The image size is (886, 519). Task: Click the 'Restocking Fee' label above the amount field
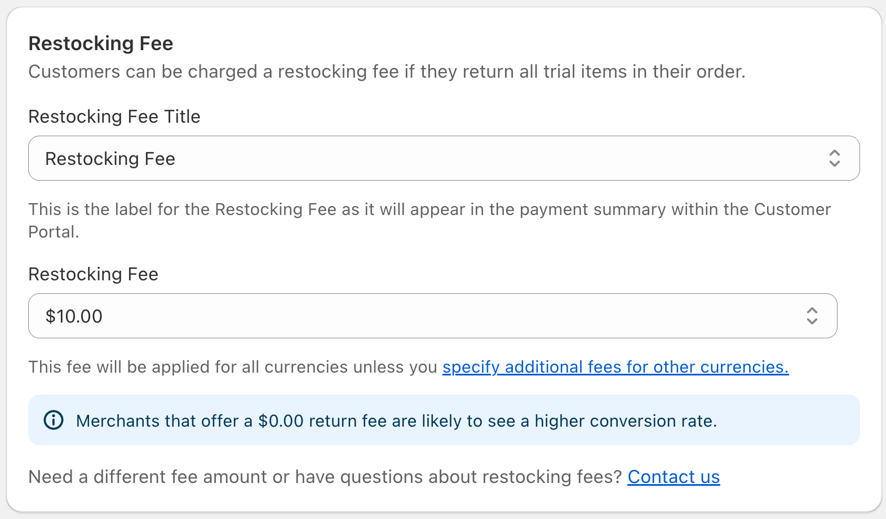(x=94, y=274)
